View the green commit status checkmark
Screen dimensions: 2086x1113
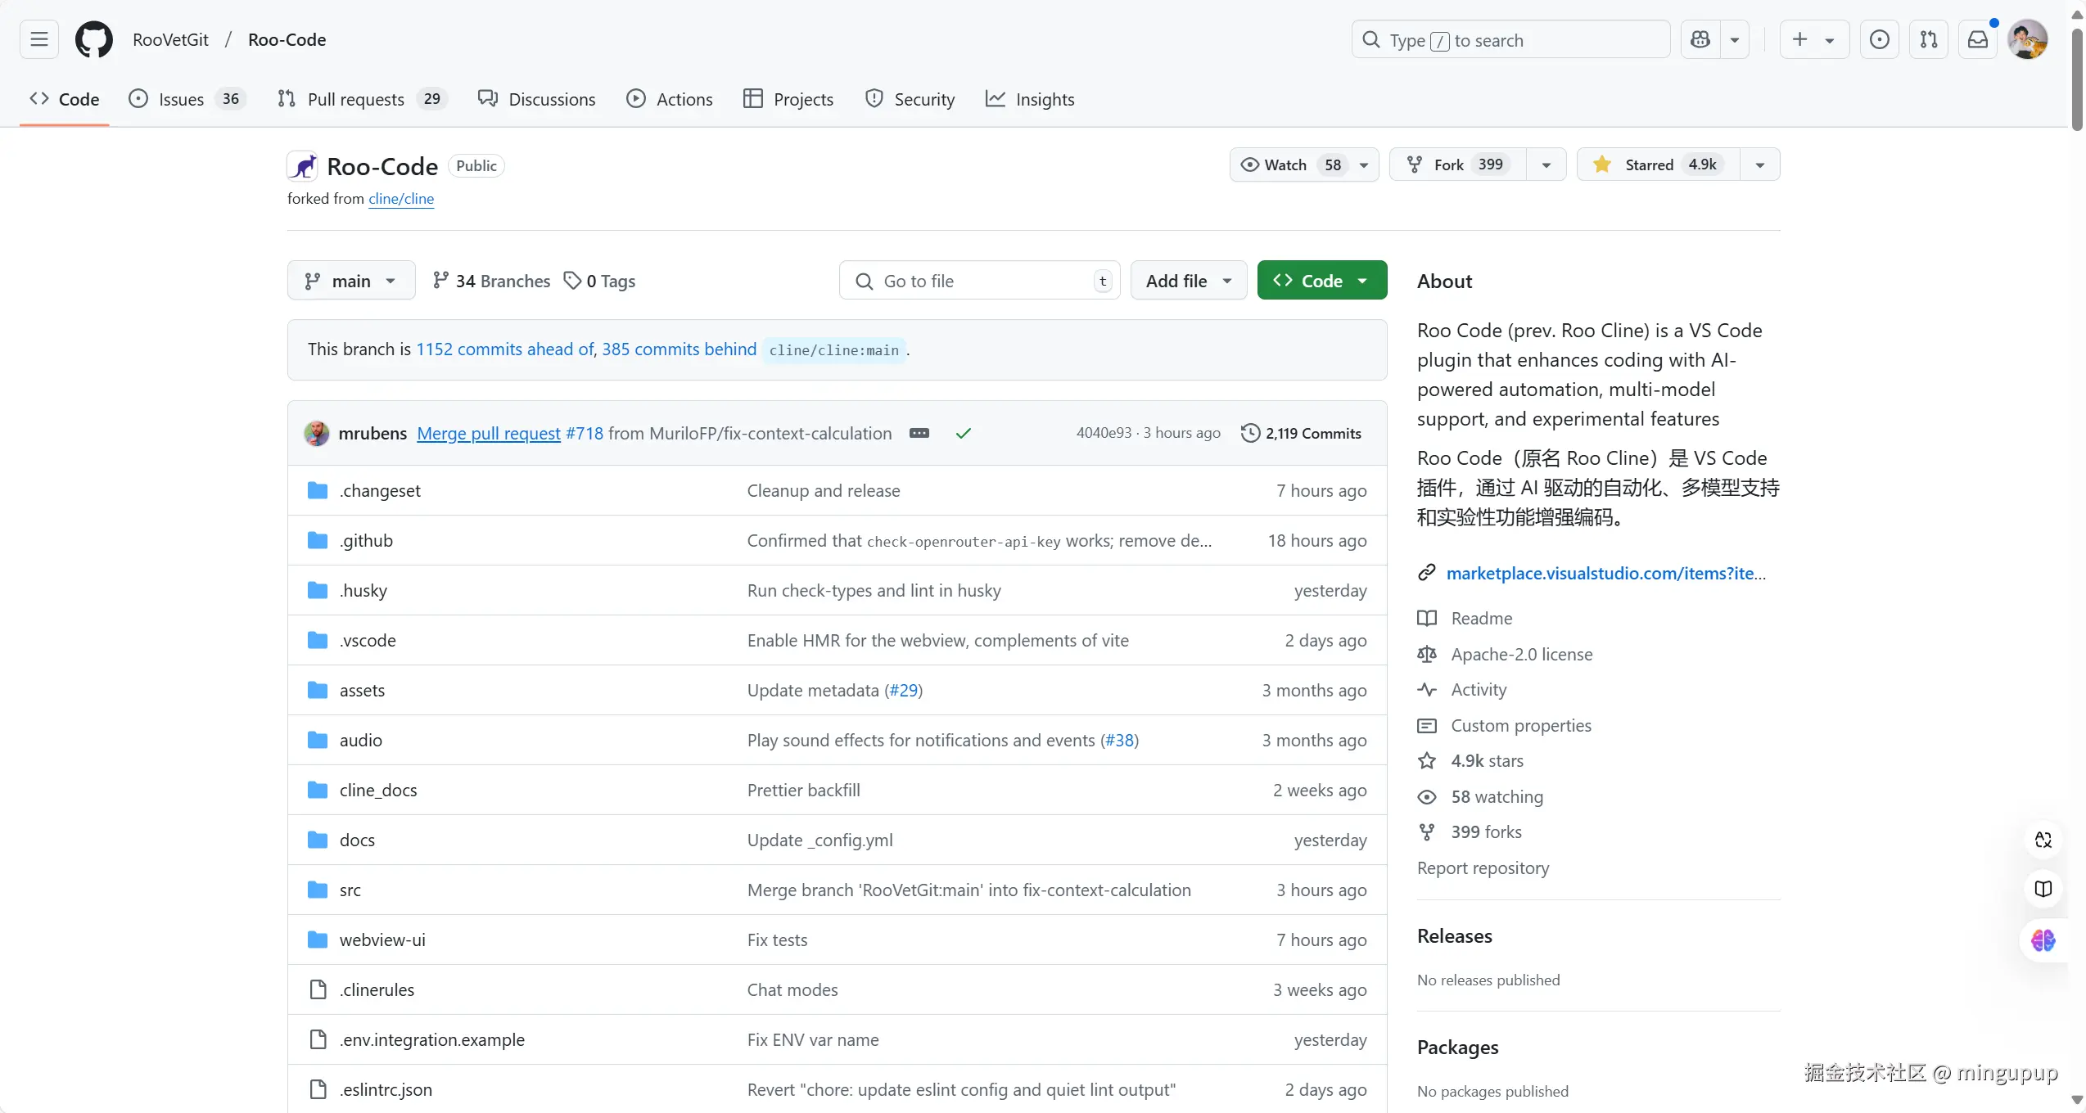(x=964, y=433)
